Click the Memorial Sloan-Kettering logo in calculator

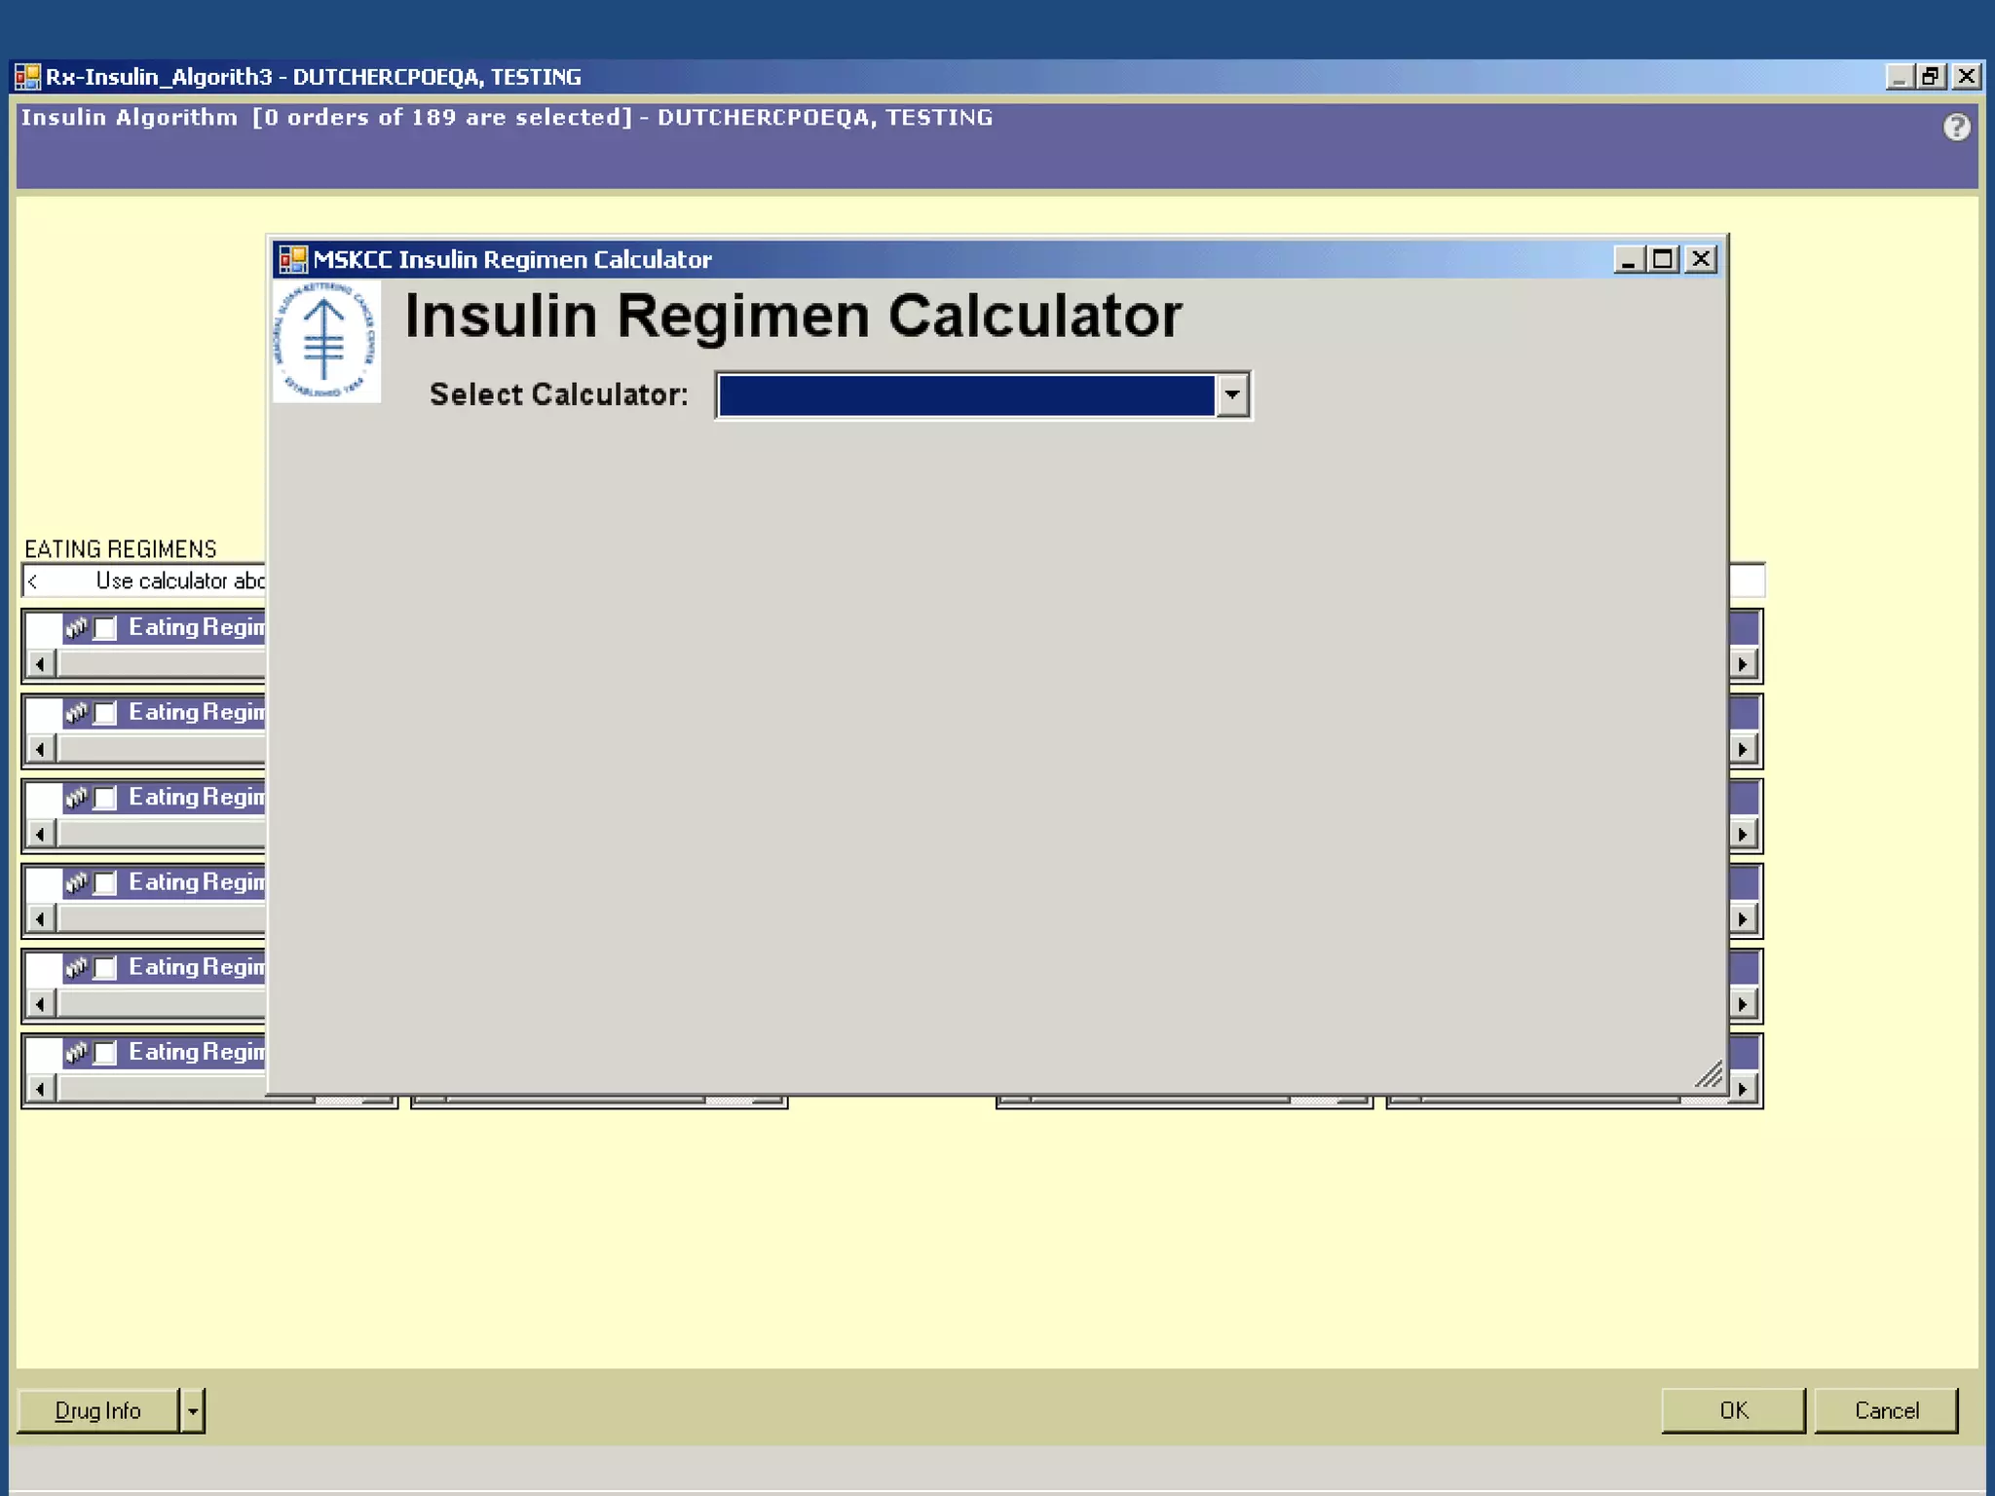click(326, 341)
